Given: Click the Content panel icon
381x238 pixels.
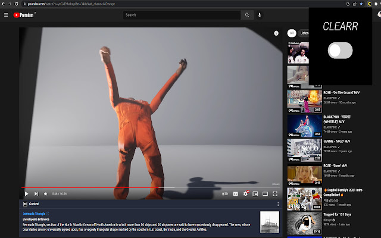Looking at the screenshot, I should (x=25, y=204).
